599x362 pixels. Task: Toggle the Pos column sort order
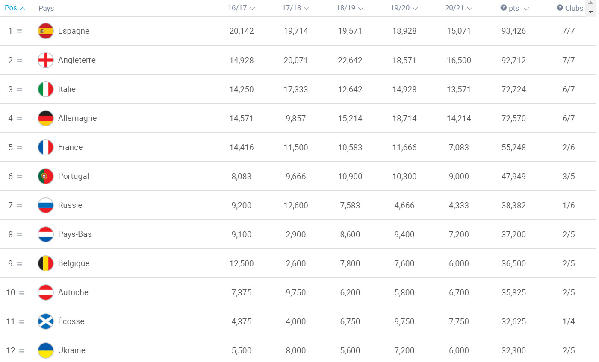[x=15, y=8]
